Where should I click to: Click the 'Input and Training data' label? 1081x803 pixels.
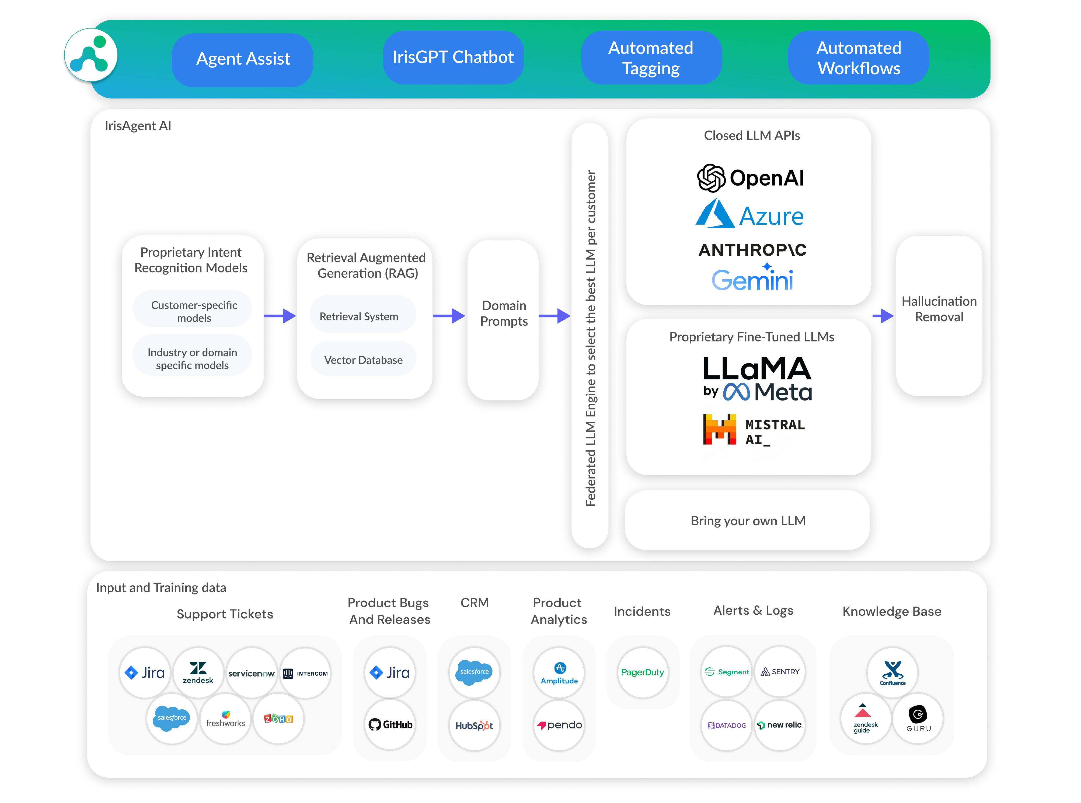tap(161, 588)
